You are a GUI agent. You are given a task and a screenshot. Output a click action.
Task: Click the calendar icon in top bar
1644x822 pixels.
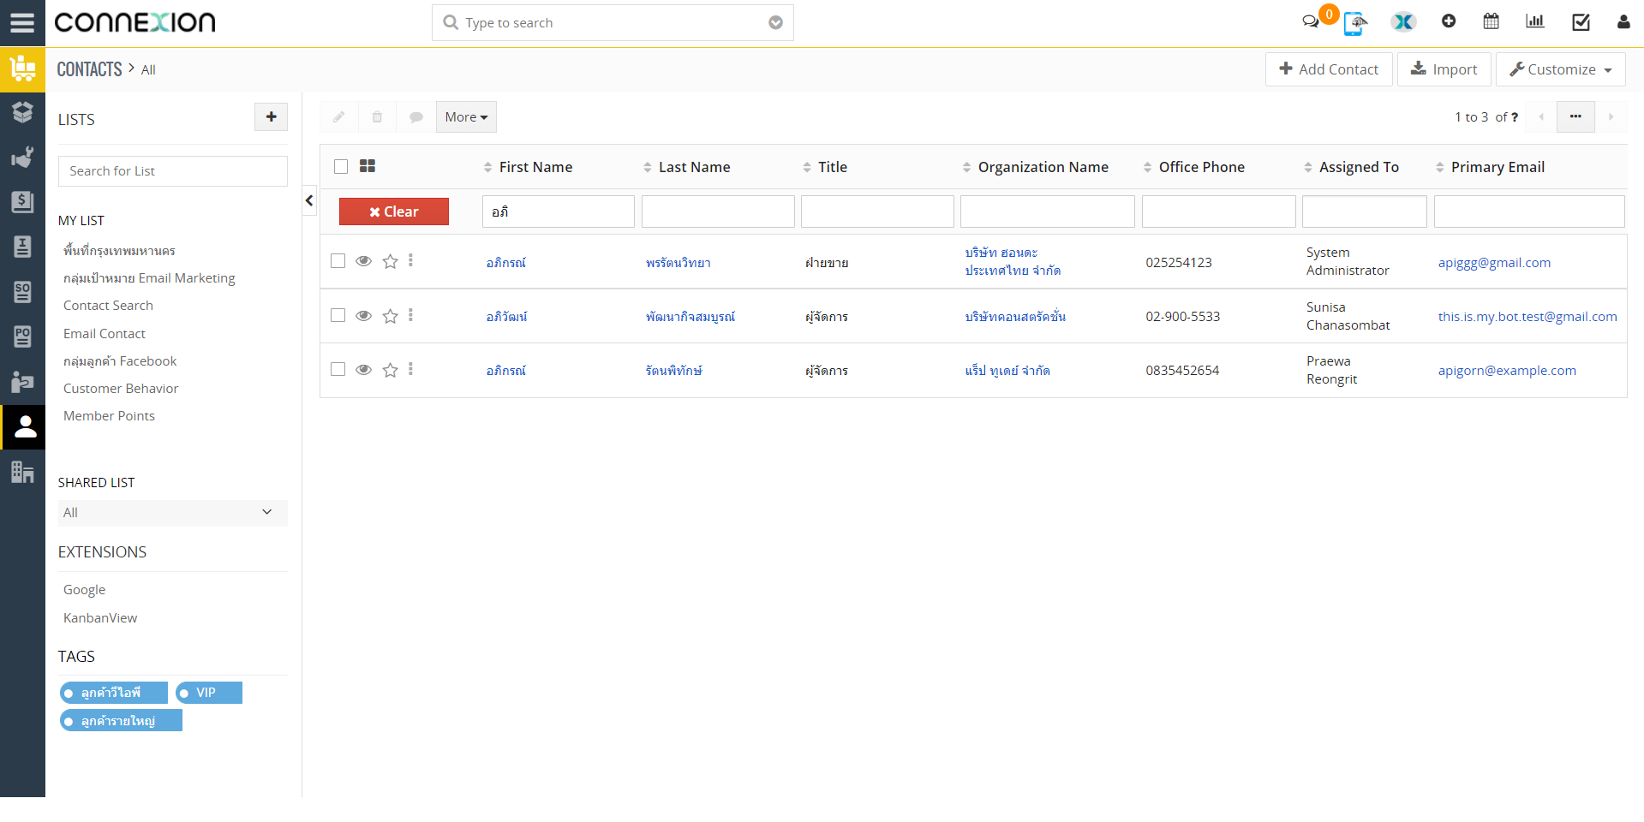[1491, 21]
